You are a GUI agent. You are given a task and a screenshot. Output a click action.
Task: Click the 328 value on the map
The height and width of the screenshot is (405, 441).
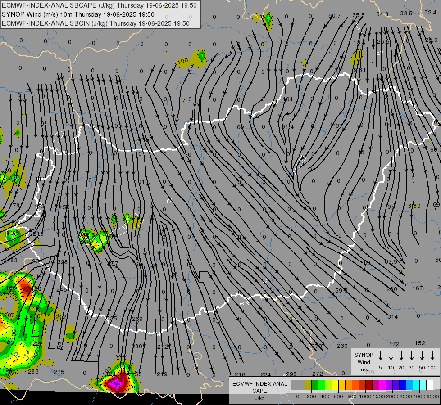pyautogui.click(x=62, y=262)
